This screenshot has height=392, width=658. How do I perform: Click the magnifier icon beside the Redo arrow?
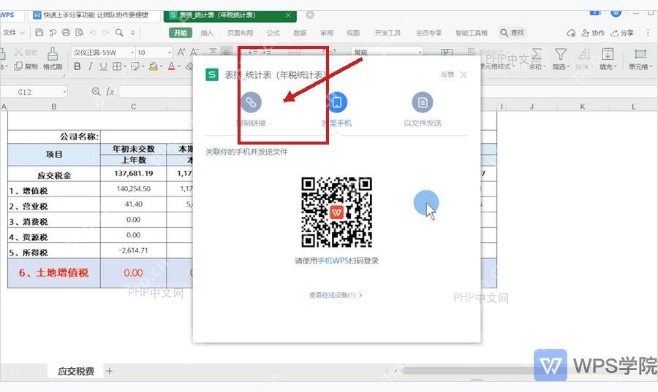pyautogui.click(x=119, y=32)
